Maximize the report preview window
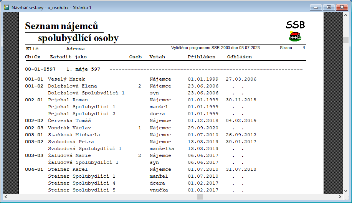The width and height of the screenshot is (352, 203). (x=329, y=7)
